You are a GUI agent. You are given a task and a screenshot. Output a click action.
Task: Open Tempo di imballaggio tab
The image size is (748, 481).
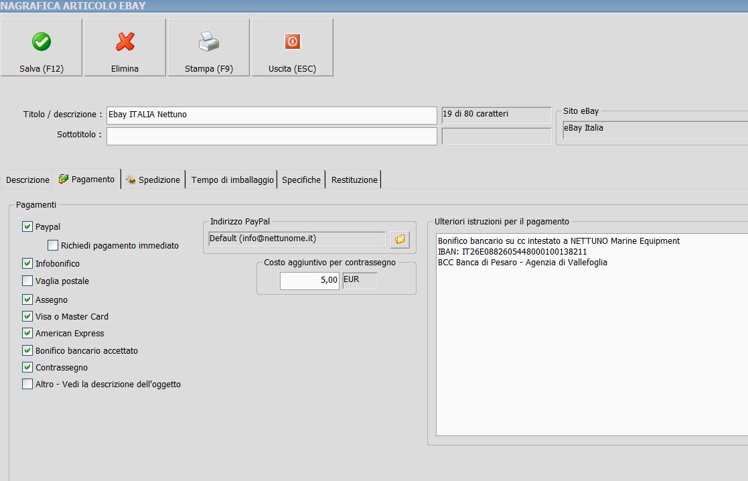[232, 180]
